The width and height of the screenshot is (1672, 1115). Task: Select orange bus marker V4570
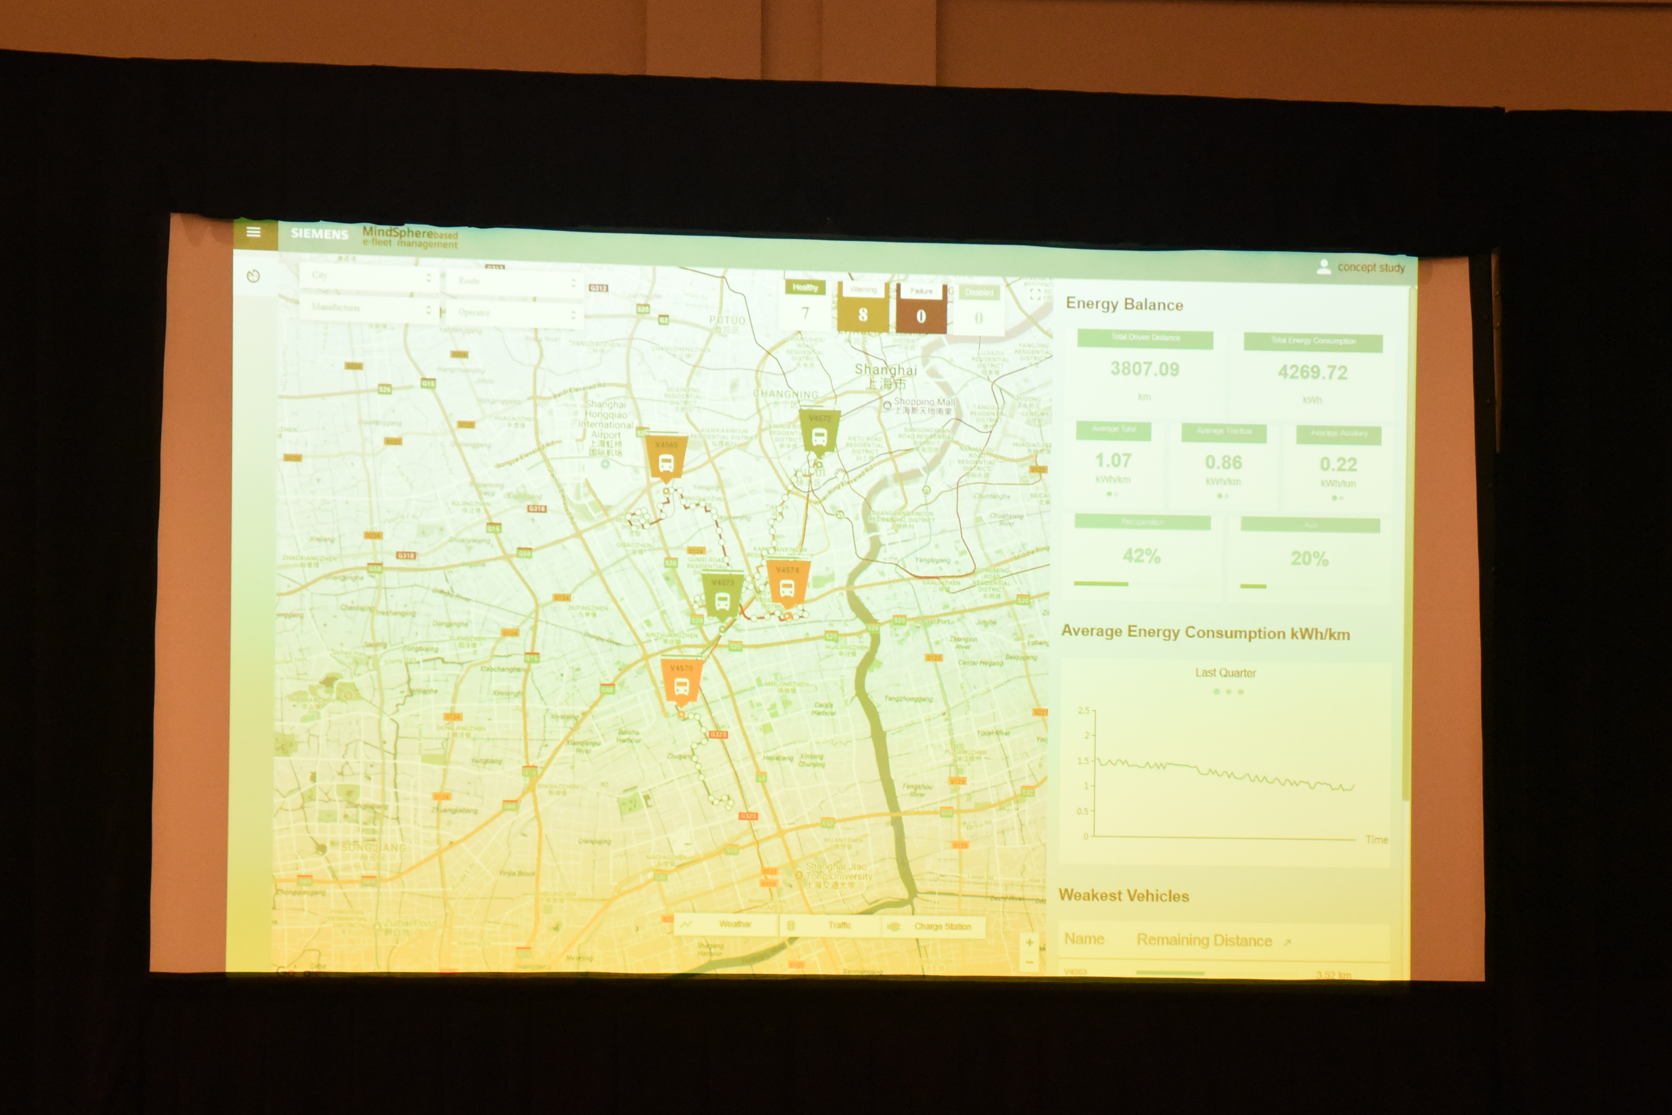point(681,682)
